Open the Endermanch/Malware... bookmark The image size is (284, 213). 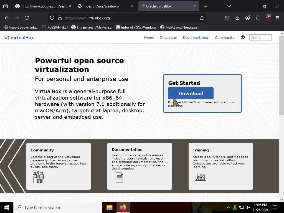[x=92, y=27]
